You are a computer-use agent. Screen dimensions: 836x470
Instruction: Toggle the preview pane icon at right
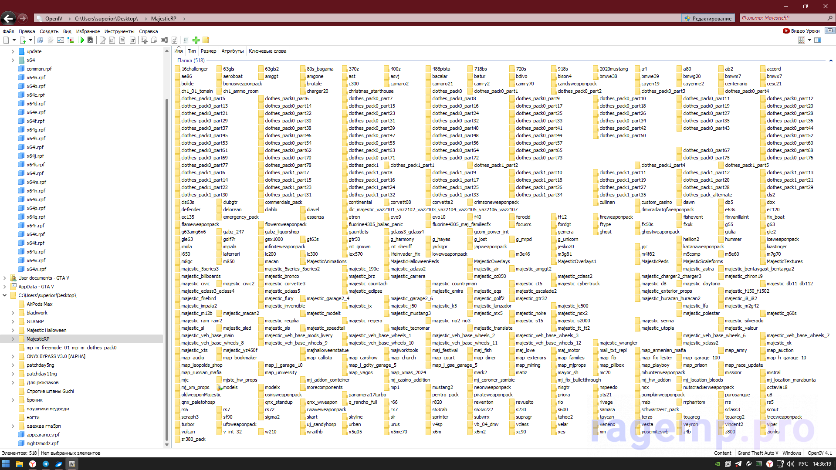(818, 40)
